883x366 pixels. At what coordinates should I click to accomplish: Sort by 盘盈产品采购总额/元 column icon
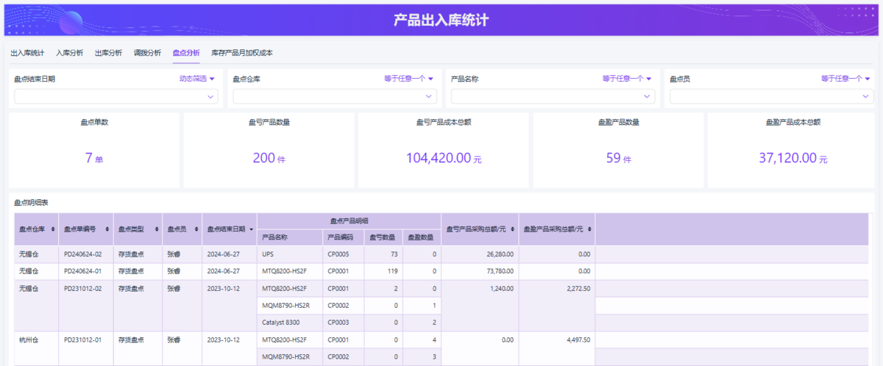point(590,229)
